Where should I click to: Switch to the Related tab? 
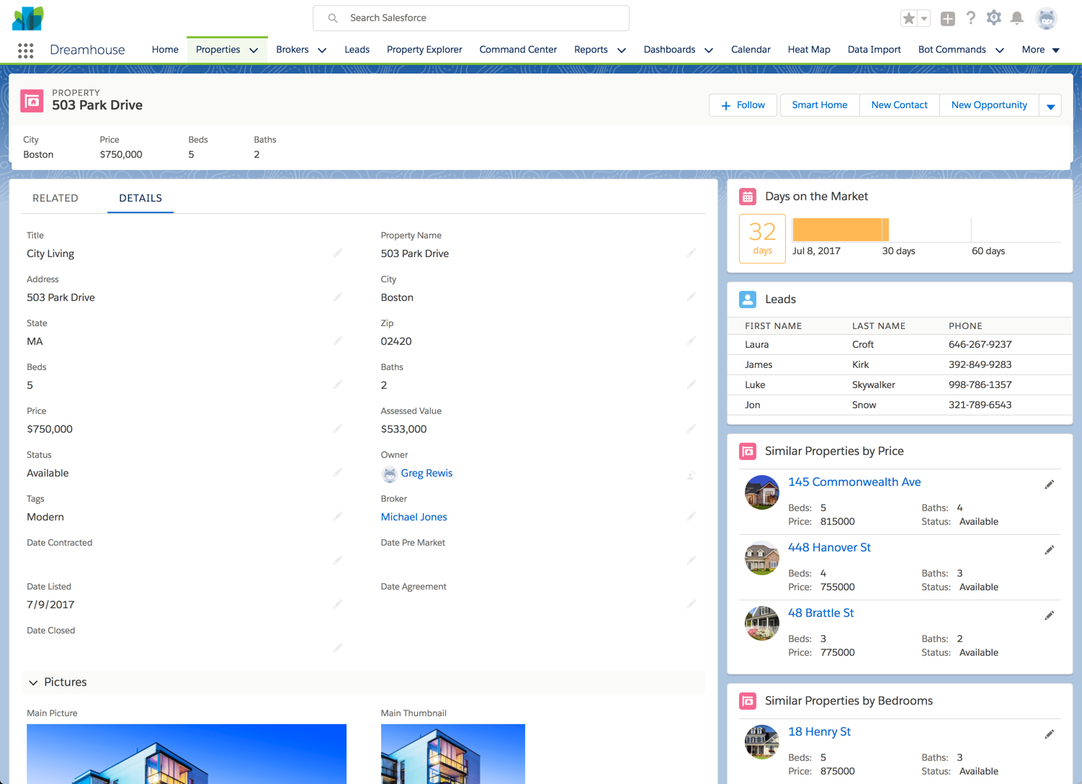coord(55,198)
